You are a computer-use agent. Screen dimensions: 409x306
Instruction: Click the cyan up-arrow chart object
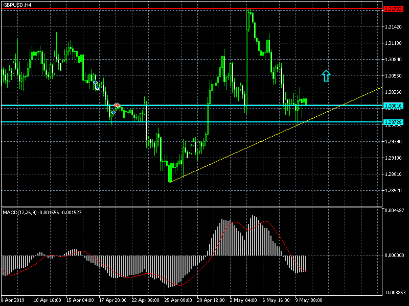coord(326,76)
